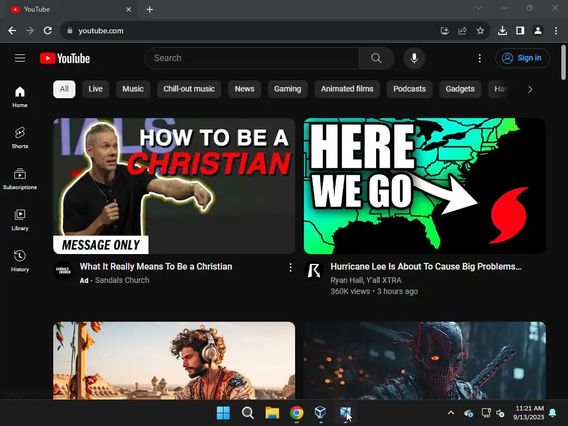Viewport: 568px width, 426px height.
Task: Open the Here We Go hurricane thumbnail
Action: coord(424,186)
